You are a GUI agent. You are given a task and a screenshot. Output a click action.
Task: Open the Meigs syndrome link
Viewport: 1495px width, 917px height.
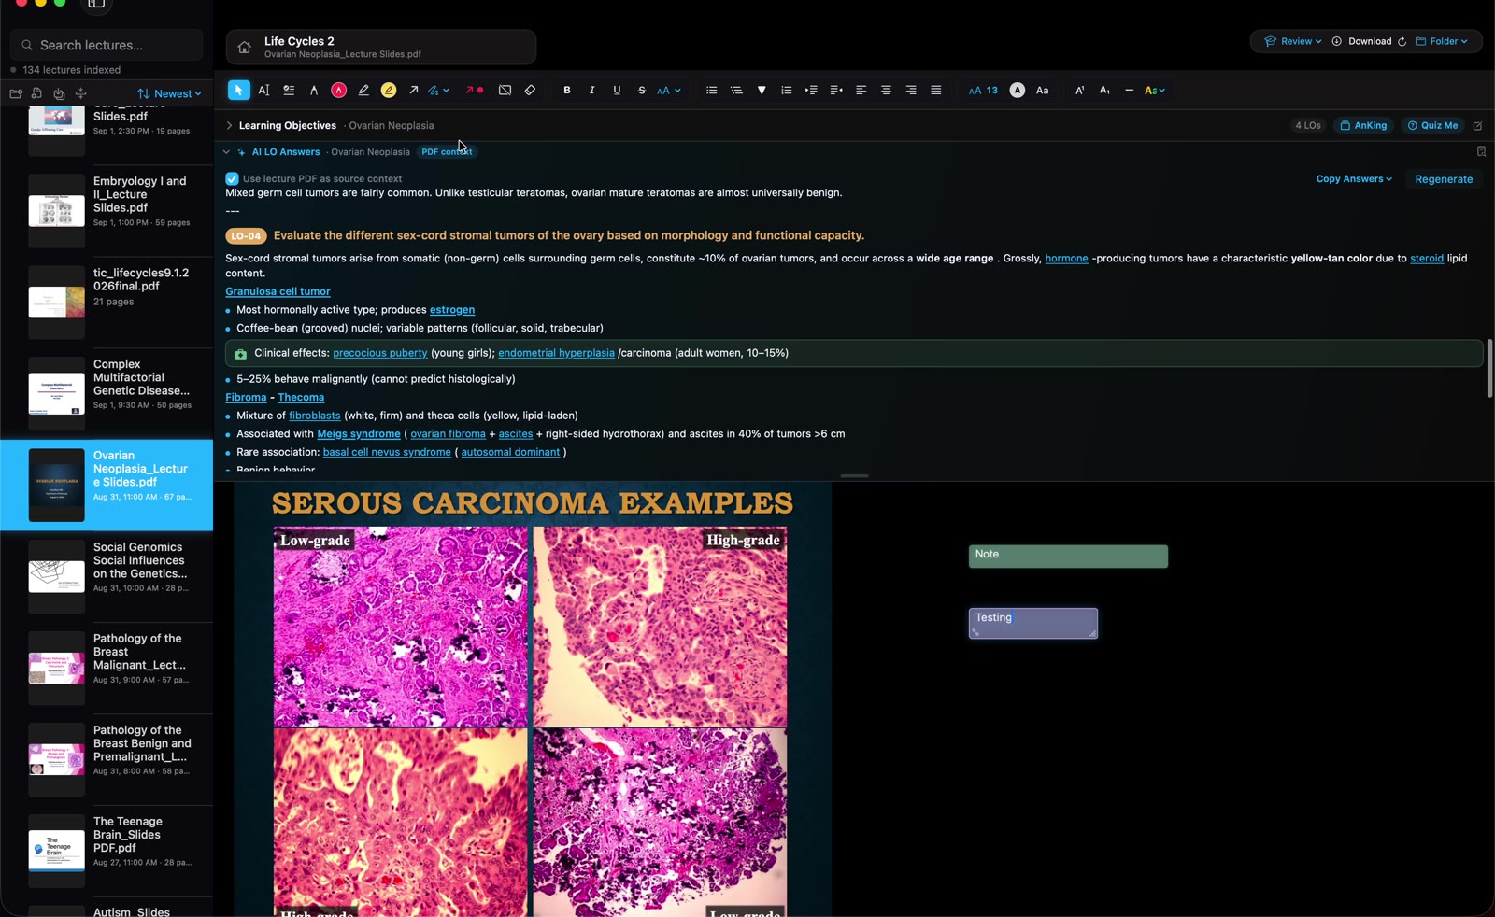(359, 434)
